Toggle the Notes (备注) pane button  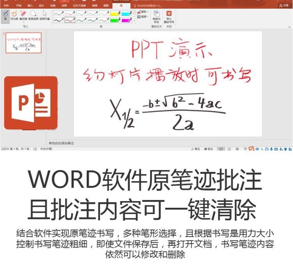pos(196,149)
